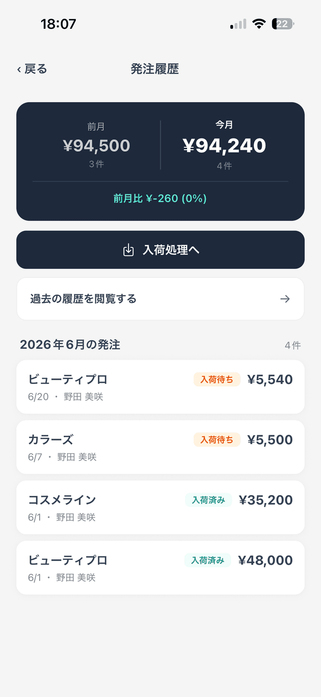Tap the battery indicator in status bar

click(x=283, y=24)
